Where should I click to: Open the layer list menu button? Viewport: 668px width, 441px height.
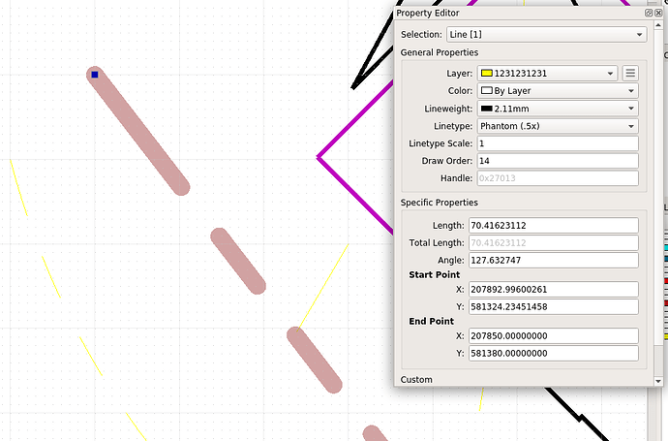[630, 74]
